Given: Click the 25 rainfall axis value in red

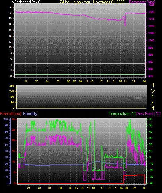Looking at the screenshot, I should pos(14,130).
